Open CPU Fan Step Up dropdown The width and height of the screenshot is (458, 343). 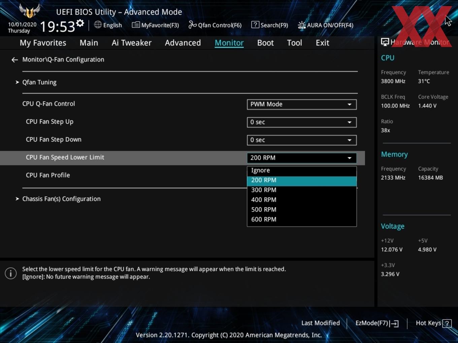coord(302,122)
